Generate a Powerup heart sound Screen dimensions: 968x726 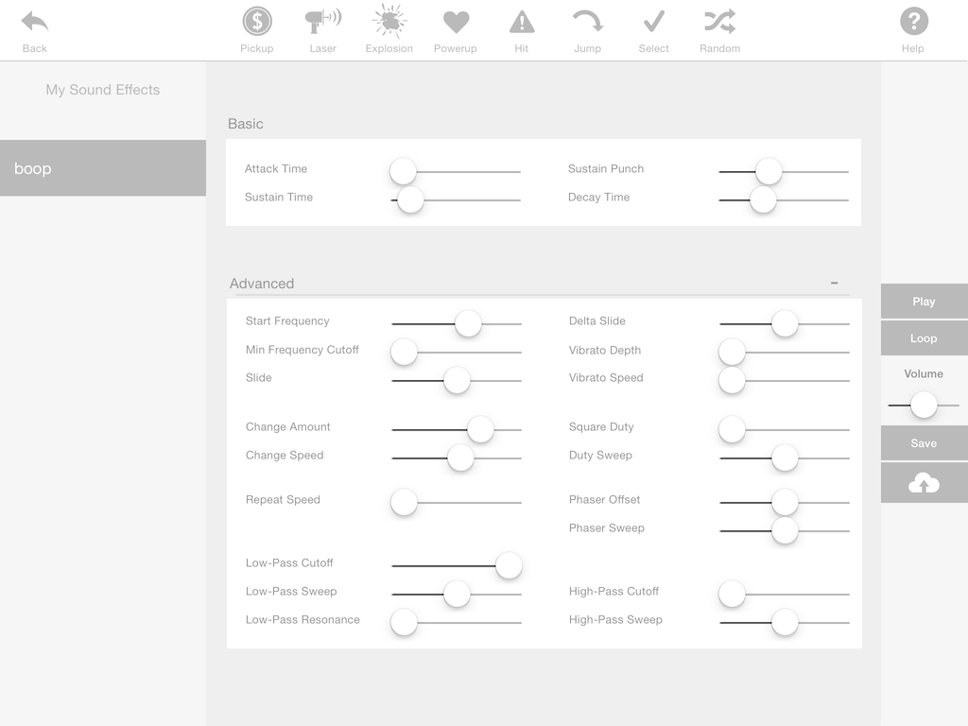click(x=456, y=23)
